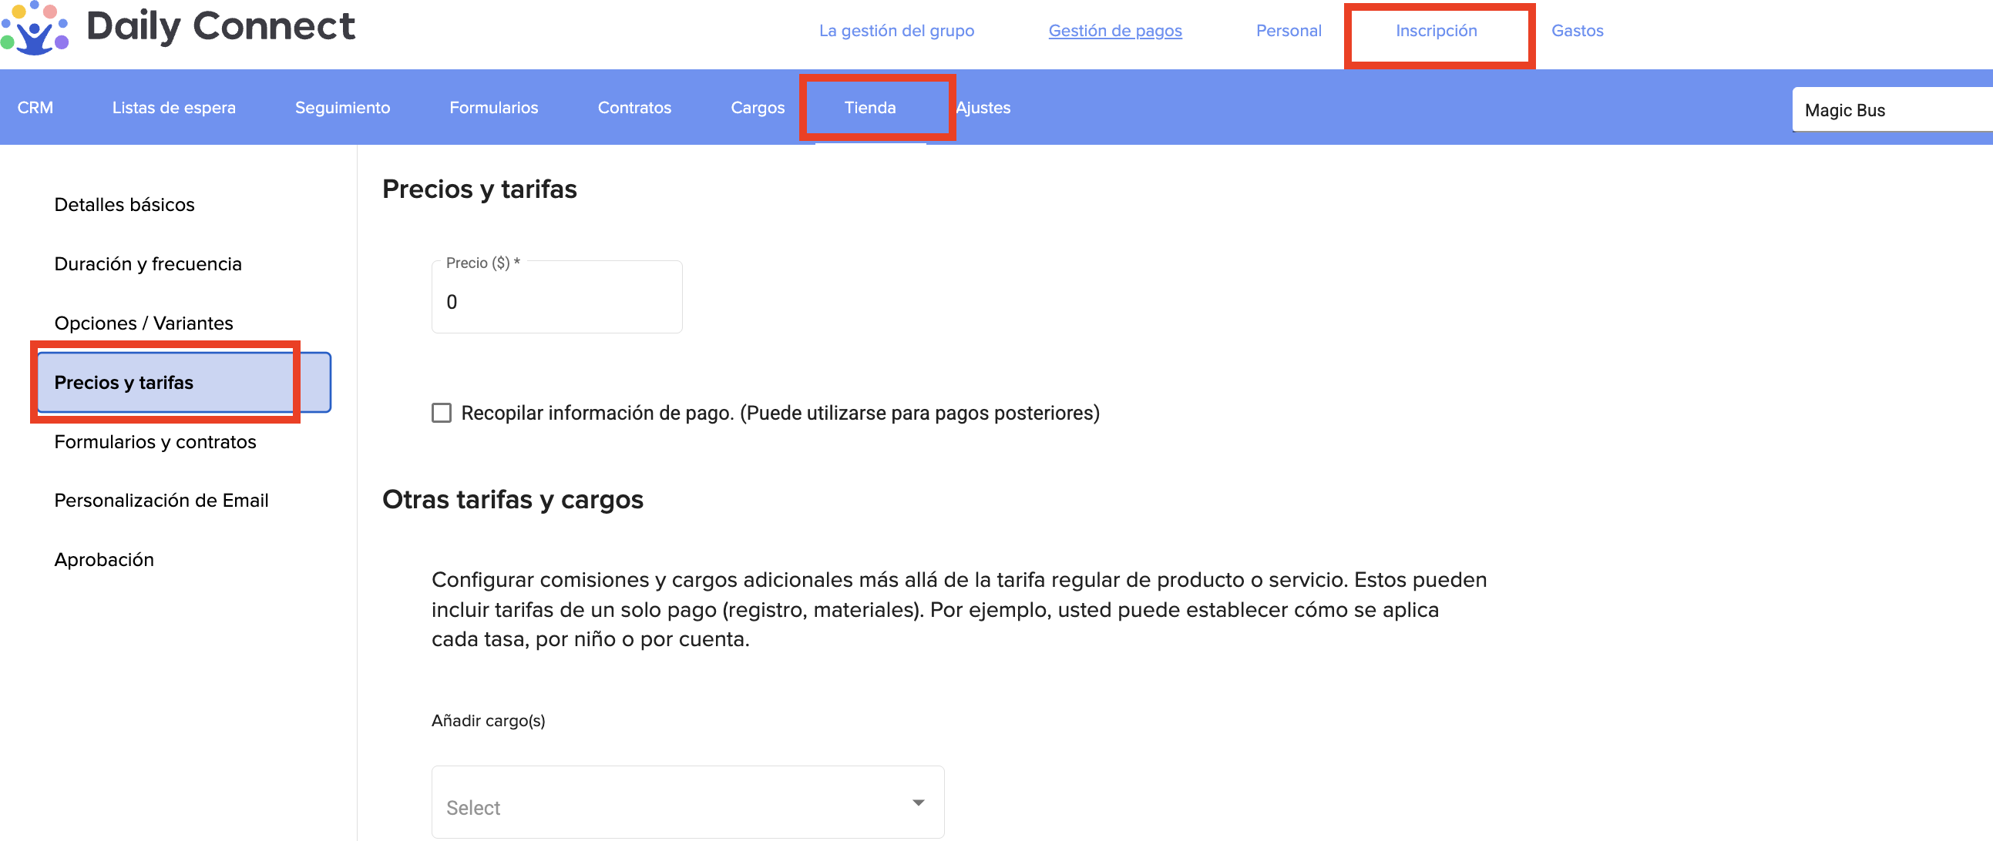Screen dimensions: 1993x841
Task: Toggle the payment information collection checkbox
Action: (x=441, y=413)
